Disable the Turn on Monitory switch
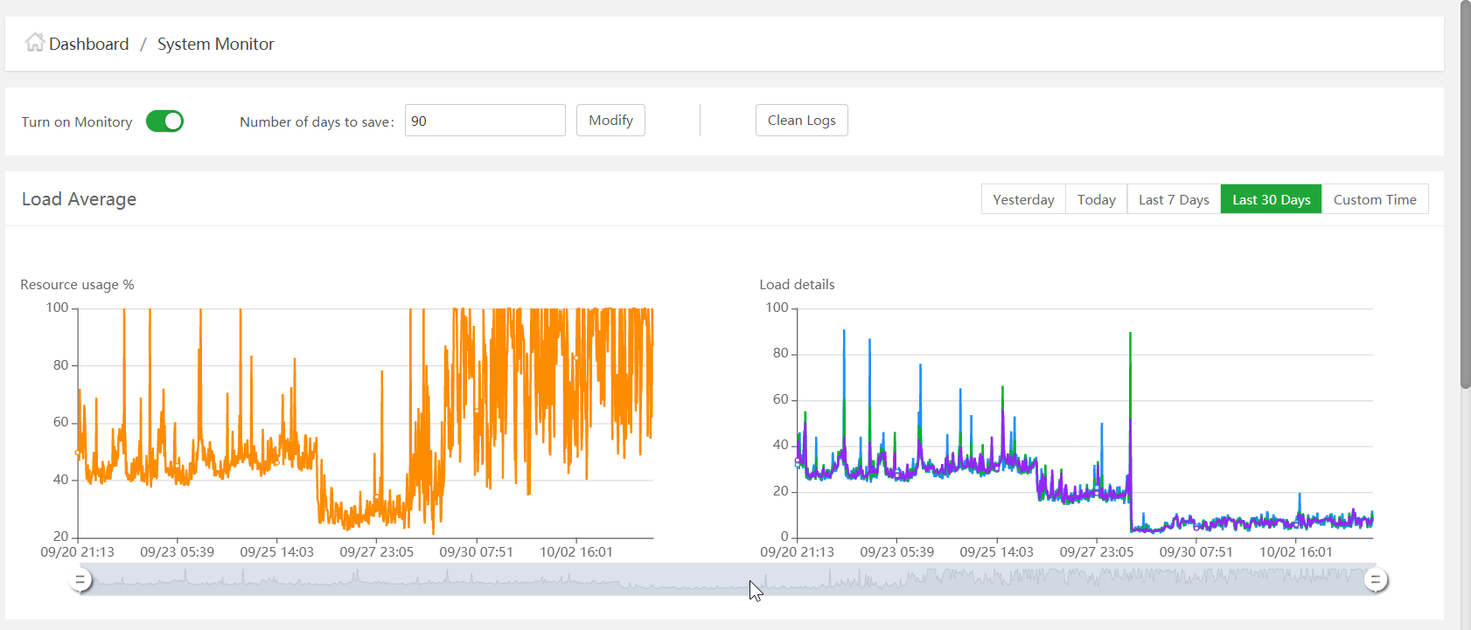The image size is (1471, 630). tap(164, 121)
